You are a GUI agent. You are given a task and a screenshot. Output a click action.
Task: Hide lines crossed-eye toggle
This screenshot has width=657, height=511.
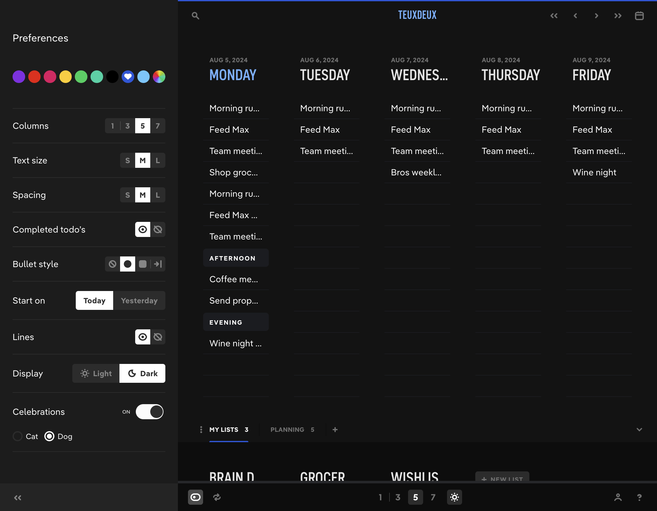click(158, 337)
